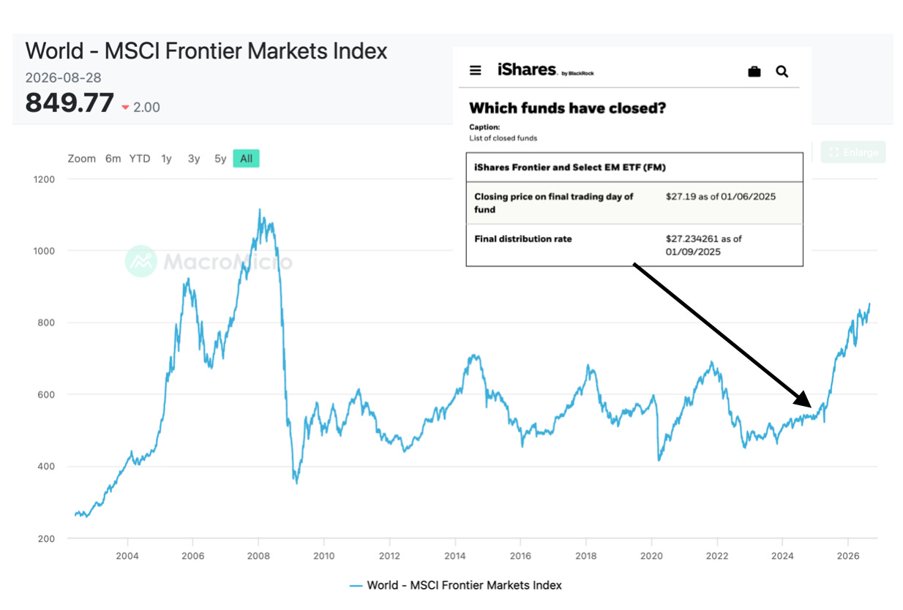Select the 6m zoom range
The height and width of the screenshot is (610, 903).
click(x=113, y=159)
